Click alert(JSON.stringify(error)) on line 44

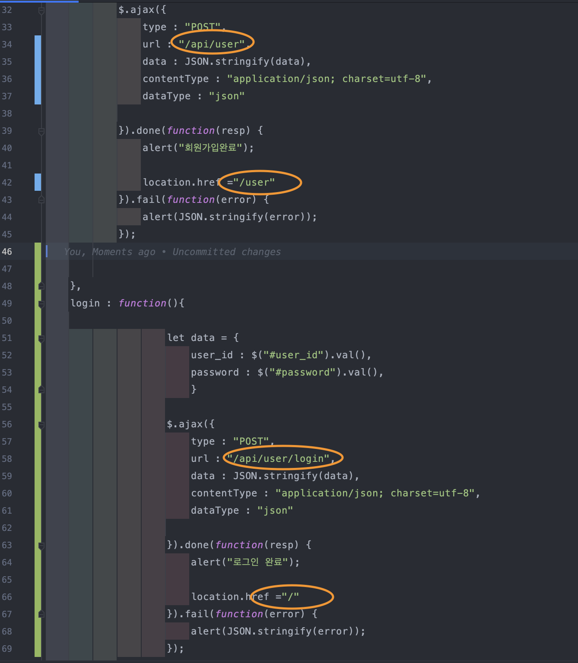tap(230, 217)
